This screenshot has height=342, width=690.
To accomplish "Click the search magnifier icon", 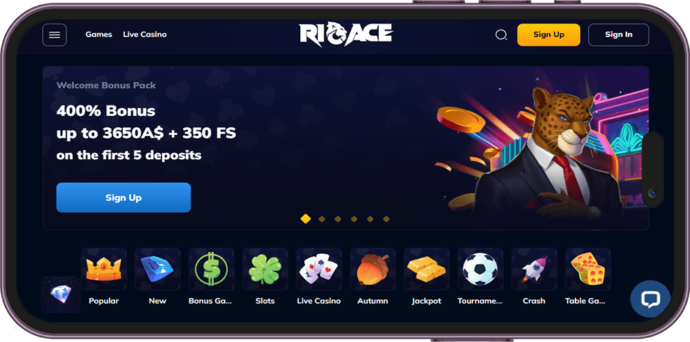I will click(x=501, y=34).
